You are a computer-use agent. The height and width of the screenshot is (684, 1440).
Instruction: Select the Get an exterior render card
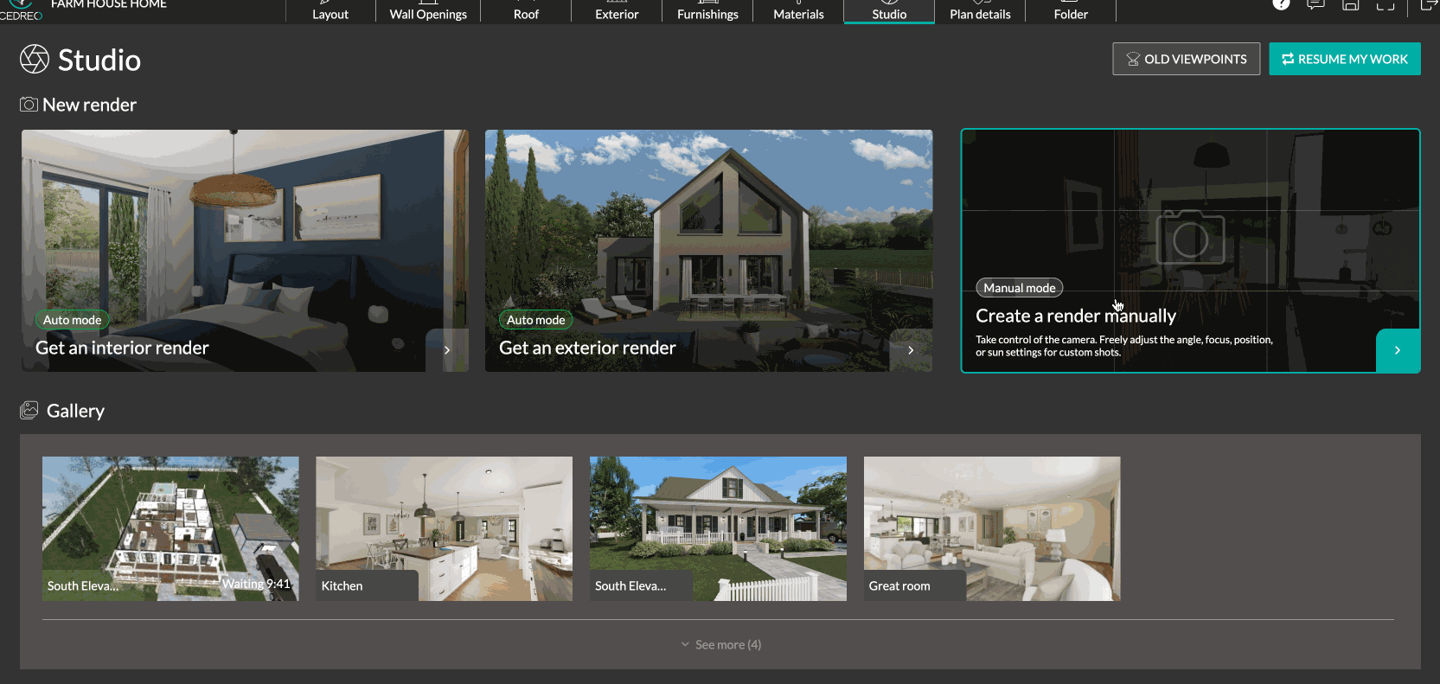(708, 251)
